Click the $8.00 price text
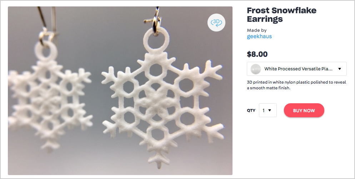Screen dimensions: 355x179 tap(257, 54)
